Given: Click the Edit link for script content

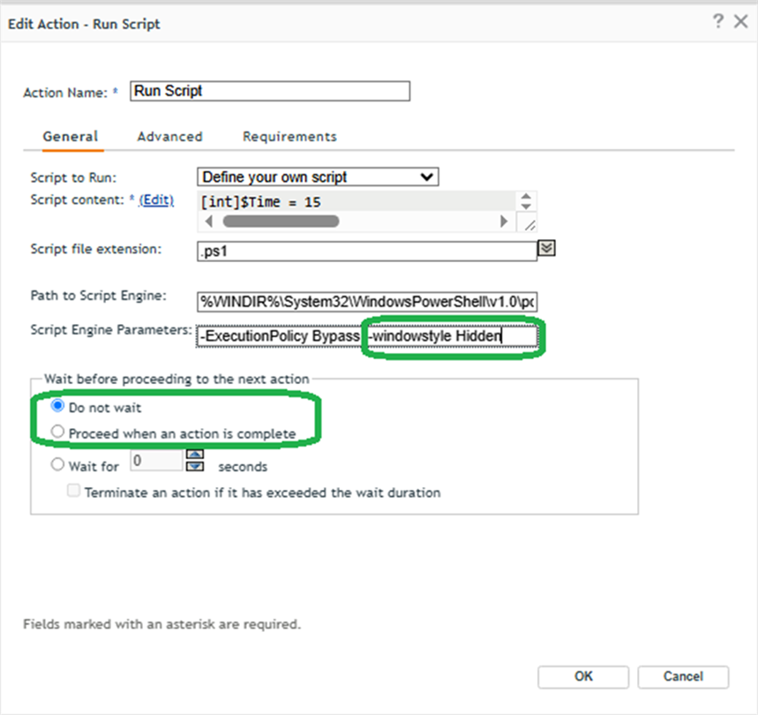Looking at the screenshot, I should pyautogui.click(x=155, y=200).
